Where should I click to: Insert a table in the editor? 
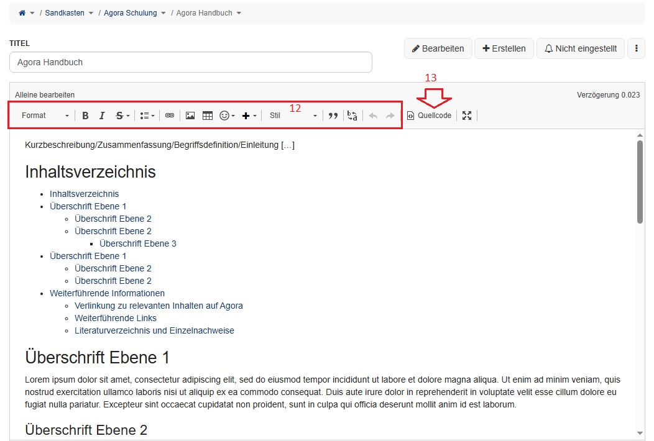point(208,116)
